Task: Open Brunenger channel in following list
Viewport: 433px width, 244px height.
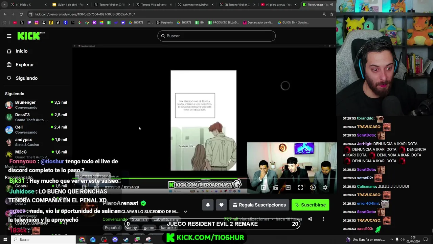Action: point(36,105)
